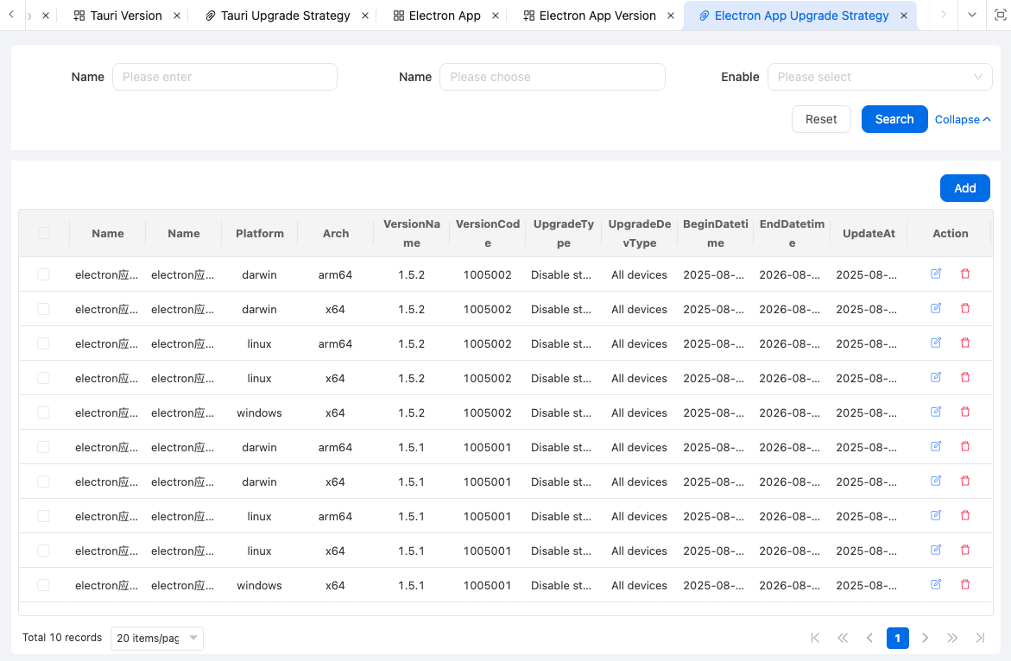Tick the checkbox for windows x64 1.5.1
This screenshot has width=1011, height=661.
tap(44, 585)
